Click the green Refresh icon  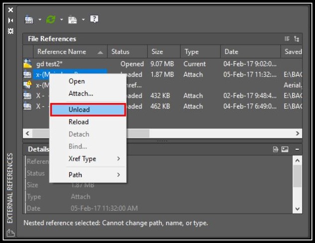click(x=51, y=20)
